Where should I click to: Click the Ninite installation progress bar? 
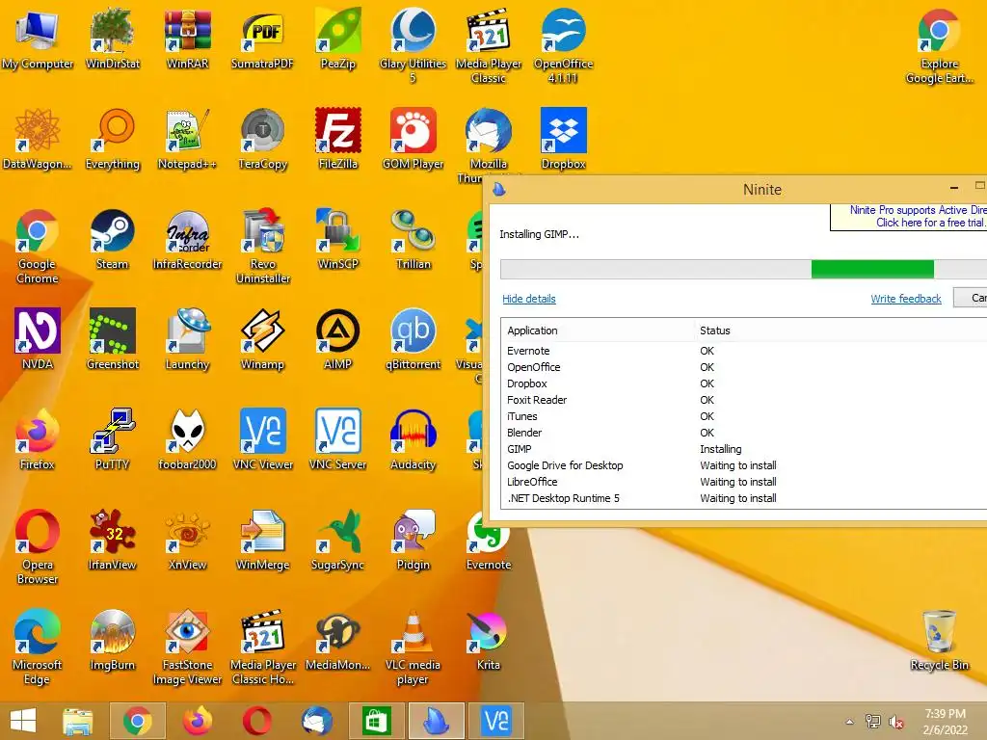click(x=743, y=269)
